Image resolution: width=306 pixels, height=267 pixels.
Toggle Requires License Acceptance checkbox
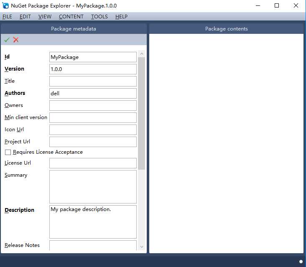click(8, 152)
